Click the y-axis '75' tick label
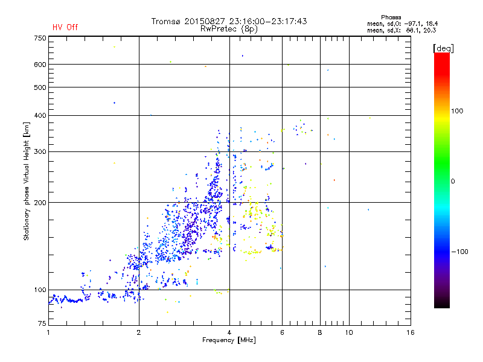This screenshot has height=362, width=483. 42,323
